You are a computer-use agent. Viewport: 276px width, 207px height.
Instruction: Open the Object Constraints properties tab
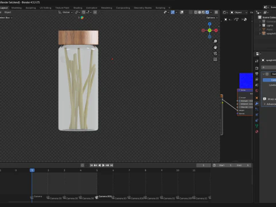257,120
